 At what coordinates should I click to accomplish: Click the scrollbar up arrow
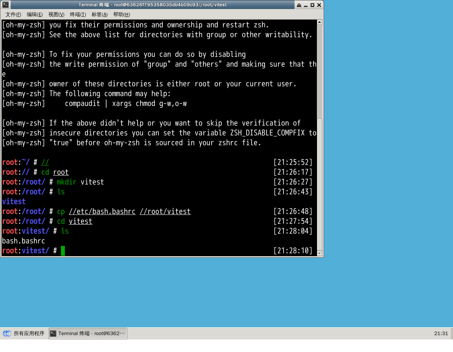point(319,22)
